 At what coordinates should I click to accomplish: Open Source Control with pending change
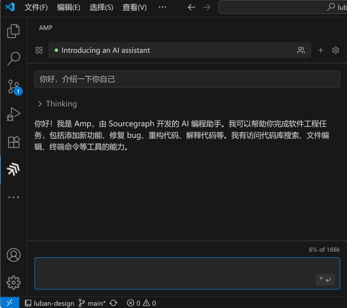(13, 86)
